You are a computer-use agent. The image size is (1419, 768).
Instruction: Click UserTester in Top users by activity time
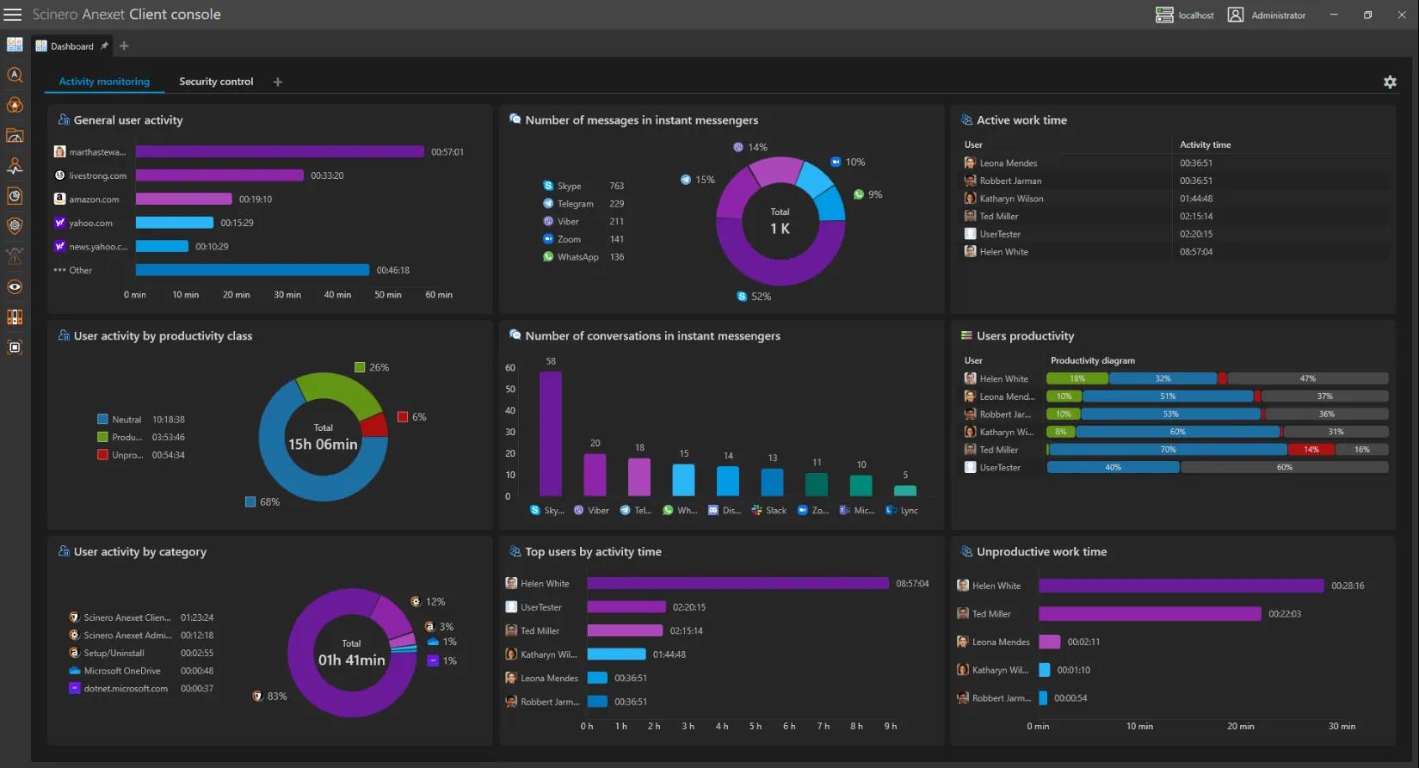541,607
